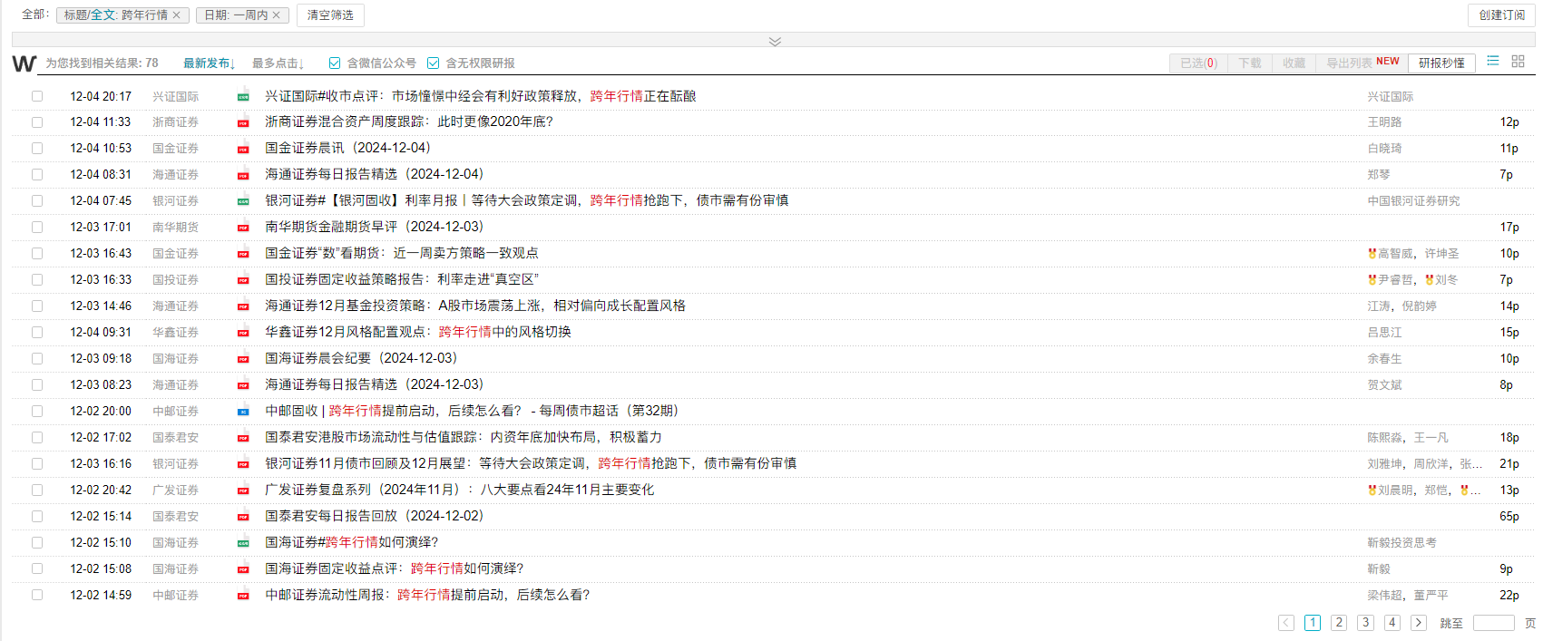Go to page 1
This screenshot has height=641, width=1543.
pyautogui.click(x=1313, y=623)
